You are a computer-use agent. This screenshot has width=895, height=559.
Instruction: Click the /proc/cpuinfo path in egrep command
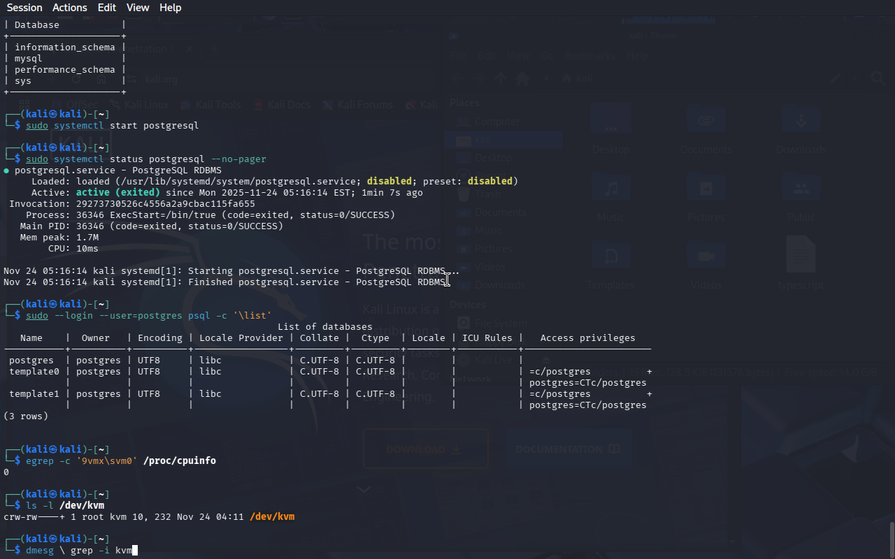180,461
